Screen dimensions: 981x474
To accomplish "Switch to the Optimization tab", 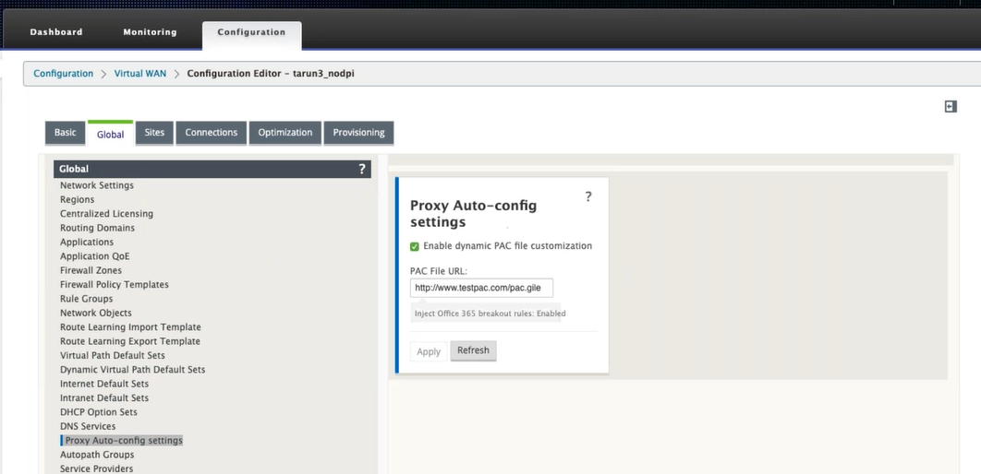I will [285, 133].
